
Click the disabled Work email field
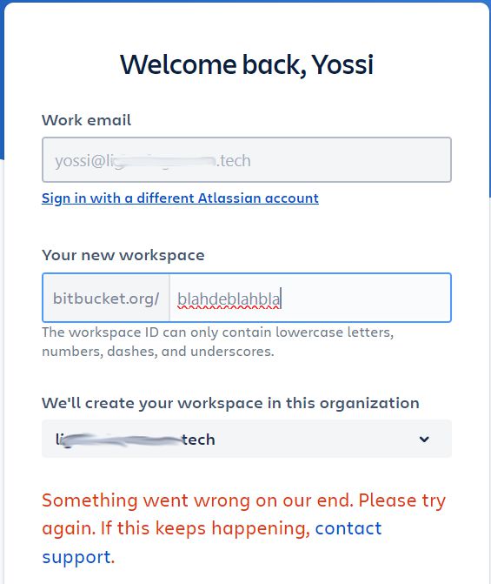tap(247, 160)
